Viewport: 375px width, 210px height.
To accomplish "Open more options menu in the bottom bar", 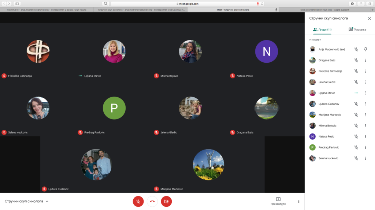I will coord(298,201).
